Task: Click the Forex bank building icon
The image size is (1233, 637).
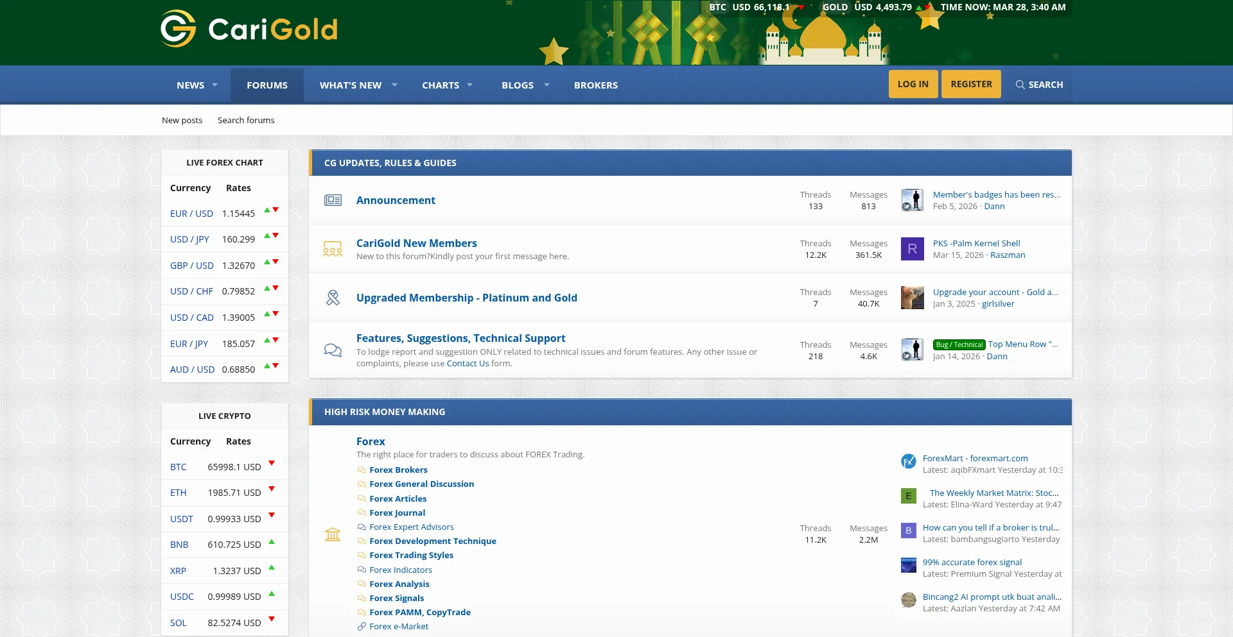Action: point(333,534)
